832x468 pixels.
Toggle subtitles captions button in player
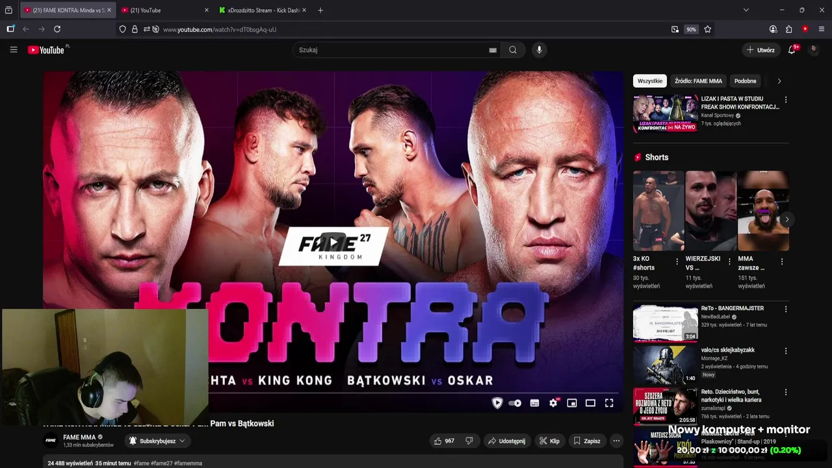click(x=534, y=403)
